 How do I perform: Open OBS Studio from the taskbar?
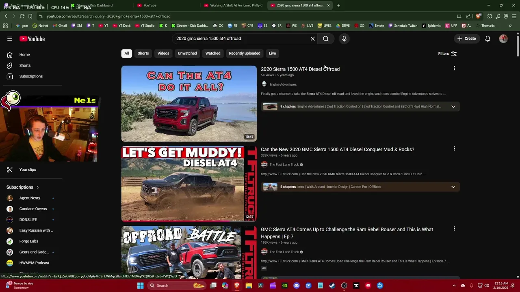344,286
